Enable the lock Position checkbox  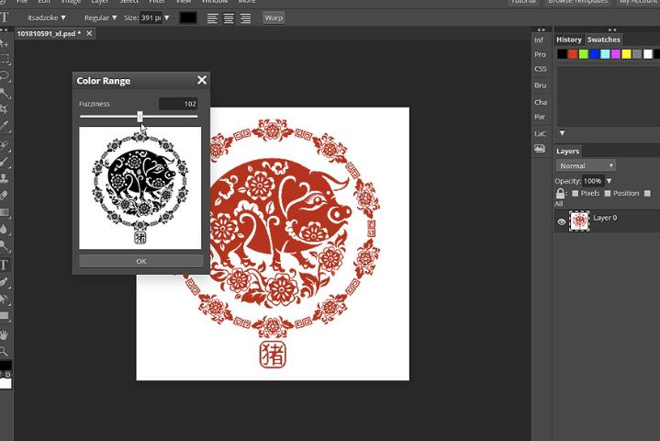coord(608,194)
